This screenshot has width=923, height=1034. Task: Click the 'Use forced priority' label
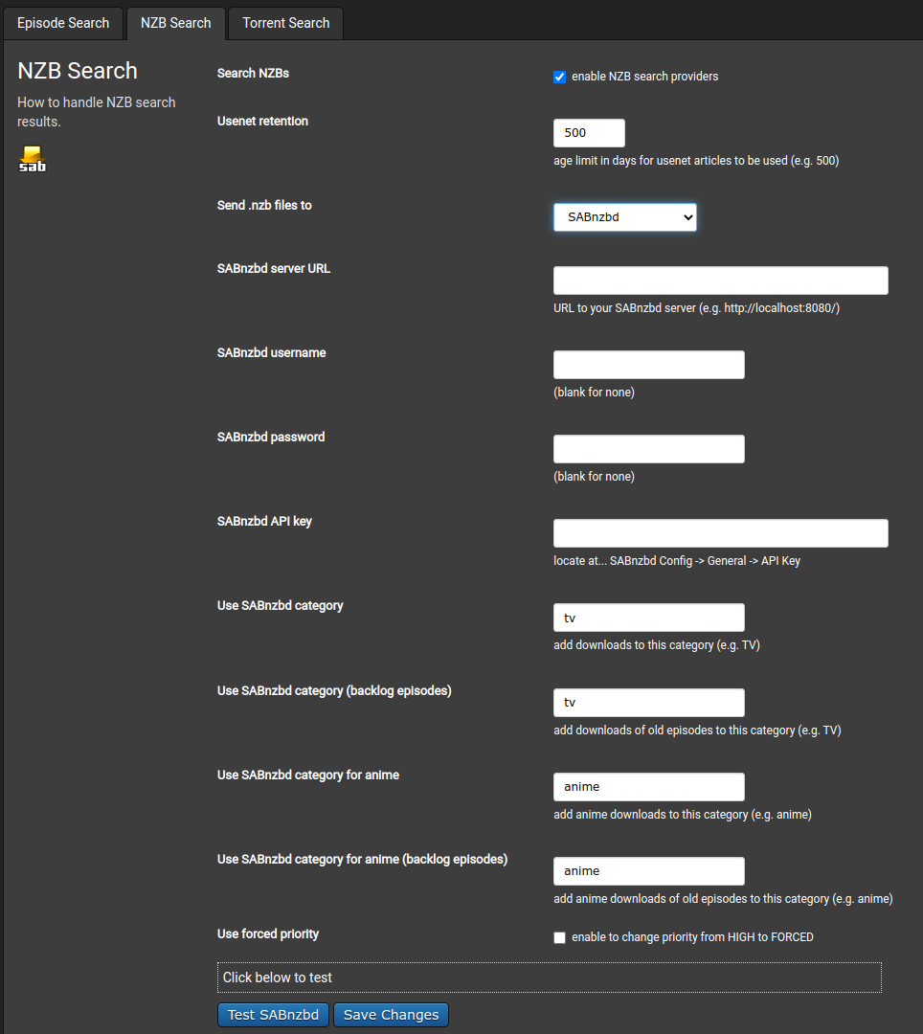[268, 934]
